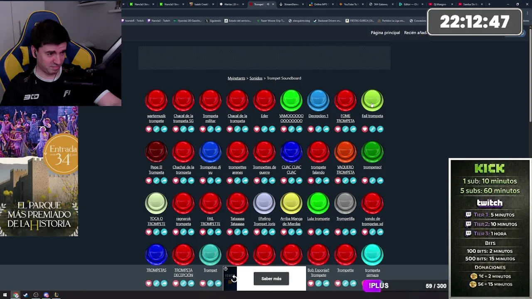Favorite the Trompetilla sound

338,232
